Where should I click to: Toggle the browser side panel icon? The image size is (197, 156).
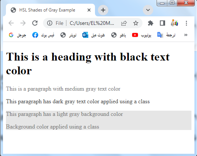point(162,23)
